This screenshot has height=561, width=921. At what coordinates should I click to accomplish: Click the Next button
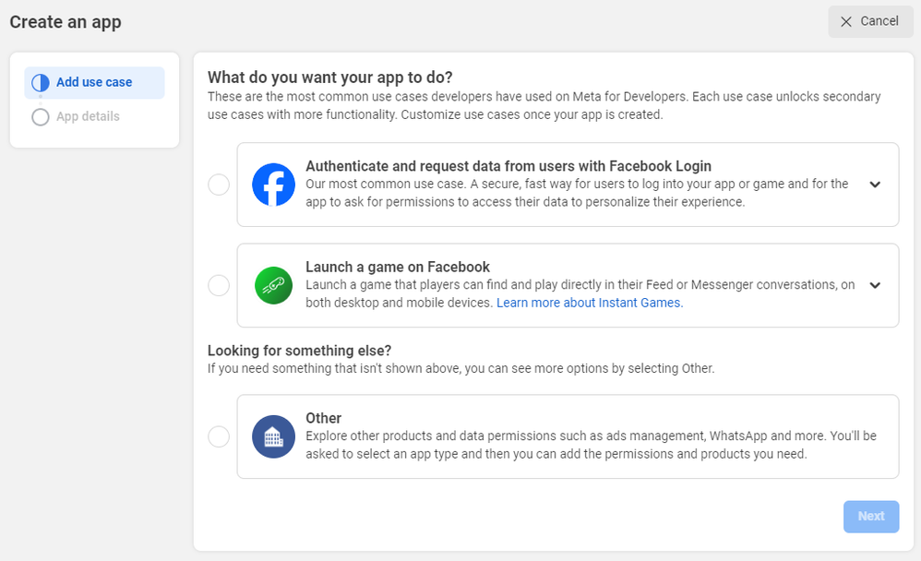(871, 517)
